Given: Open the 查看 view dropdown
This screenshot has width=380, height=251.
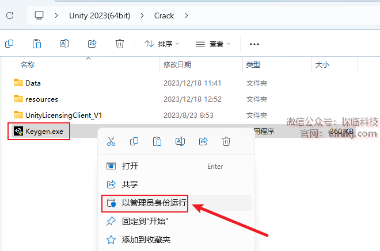Looking at the screenshot, I should (213, 44).
